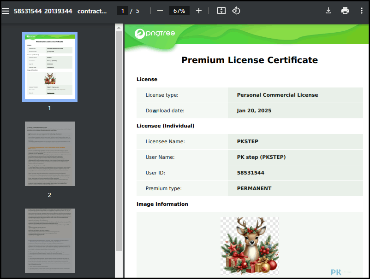Click the 'User Name:' label

[x=160, y=157]
